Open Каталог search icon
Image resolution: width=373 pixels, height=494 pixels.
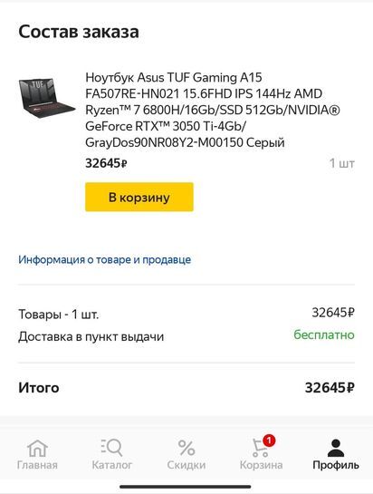tap(111, 448)
